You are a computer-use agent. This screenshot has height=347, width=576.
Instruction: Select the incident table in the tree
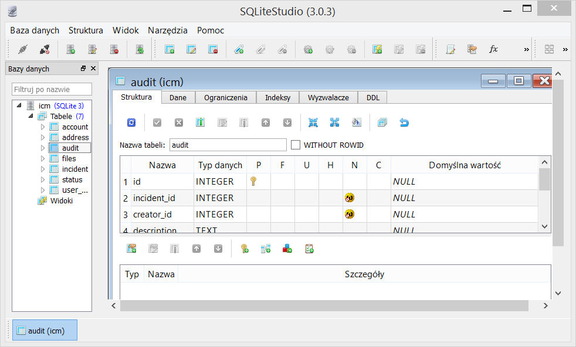(75, 169)
